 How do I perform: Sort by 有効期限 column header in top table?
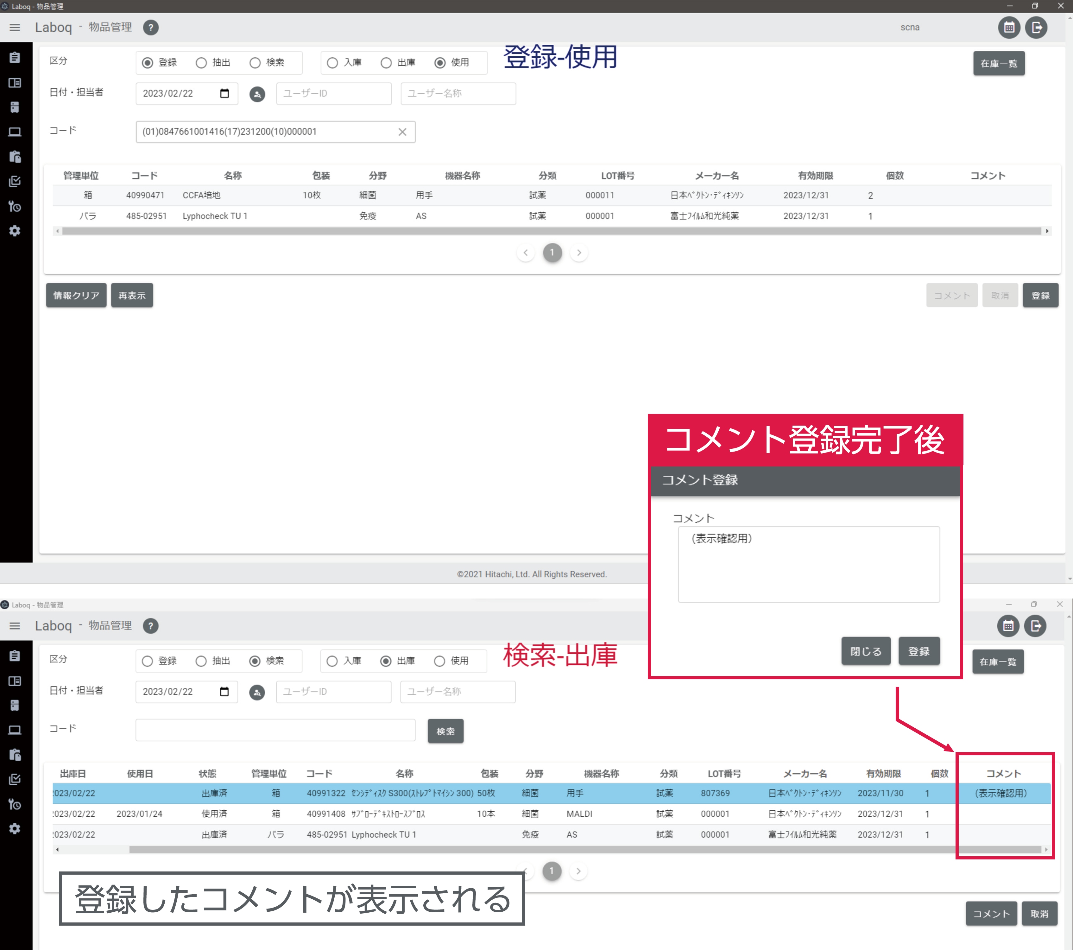(815, 175)
